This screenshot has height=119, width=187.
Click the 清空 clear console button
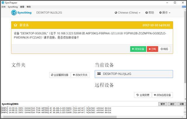tap(172, 104)
